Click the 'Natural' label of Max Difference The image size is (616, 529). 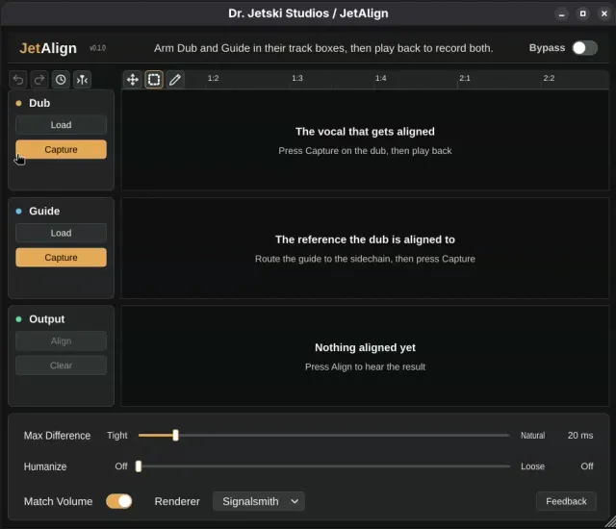pyautogui.click(x=532, y=435)
